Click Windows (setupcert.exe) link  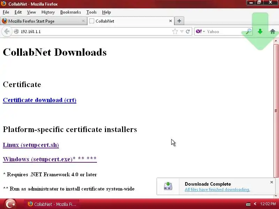[50, 159]
